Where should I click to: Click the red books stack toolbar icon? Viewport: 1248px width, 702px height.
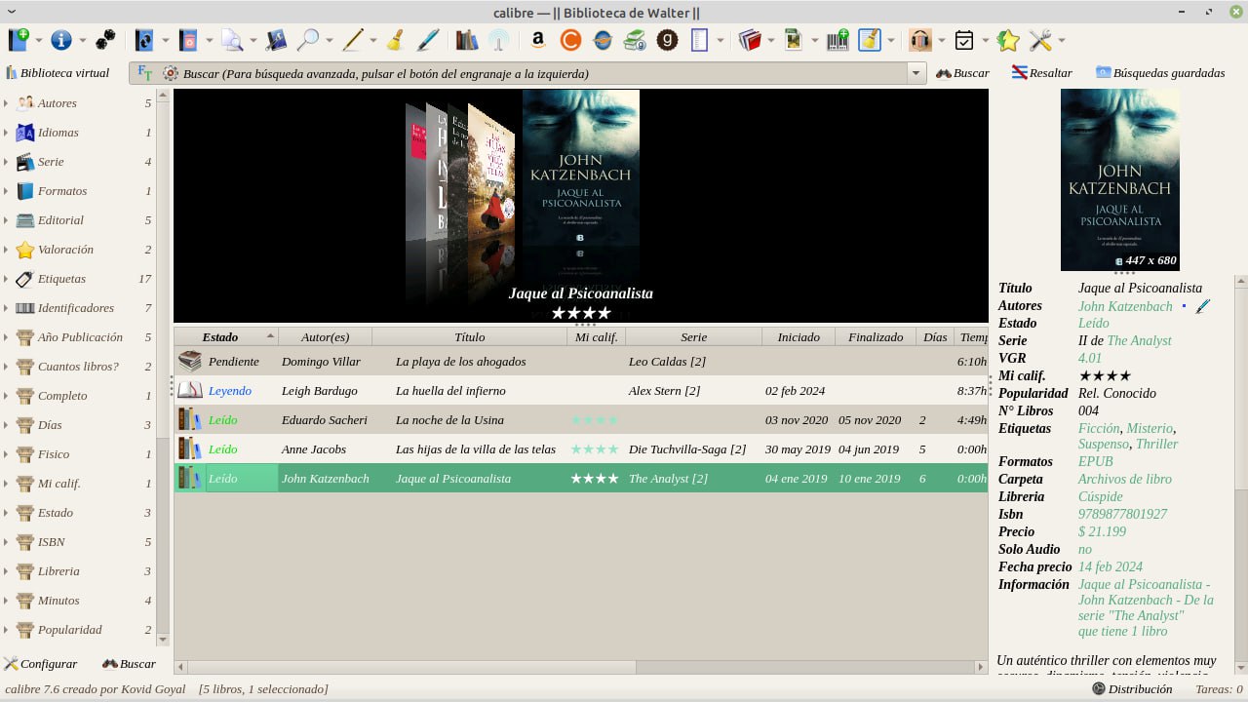click(750, 40)
